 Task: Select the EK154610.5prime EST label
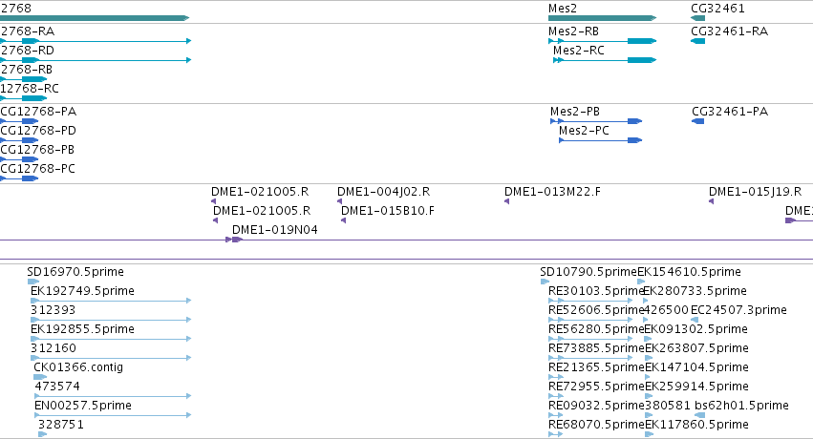689,272
